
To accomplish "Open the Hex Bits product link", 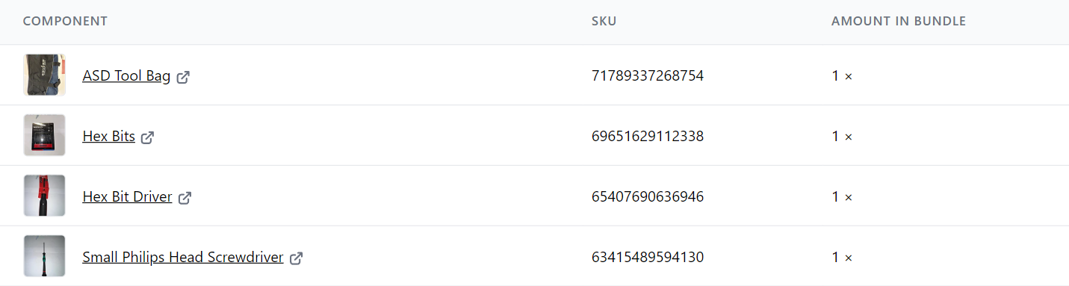I will tap(108, 137).
